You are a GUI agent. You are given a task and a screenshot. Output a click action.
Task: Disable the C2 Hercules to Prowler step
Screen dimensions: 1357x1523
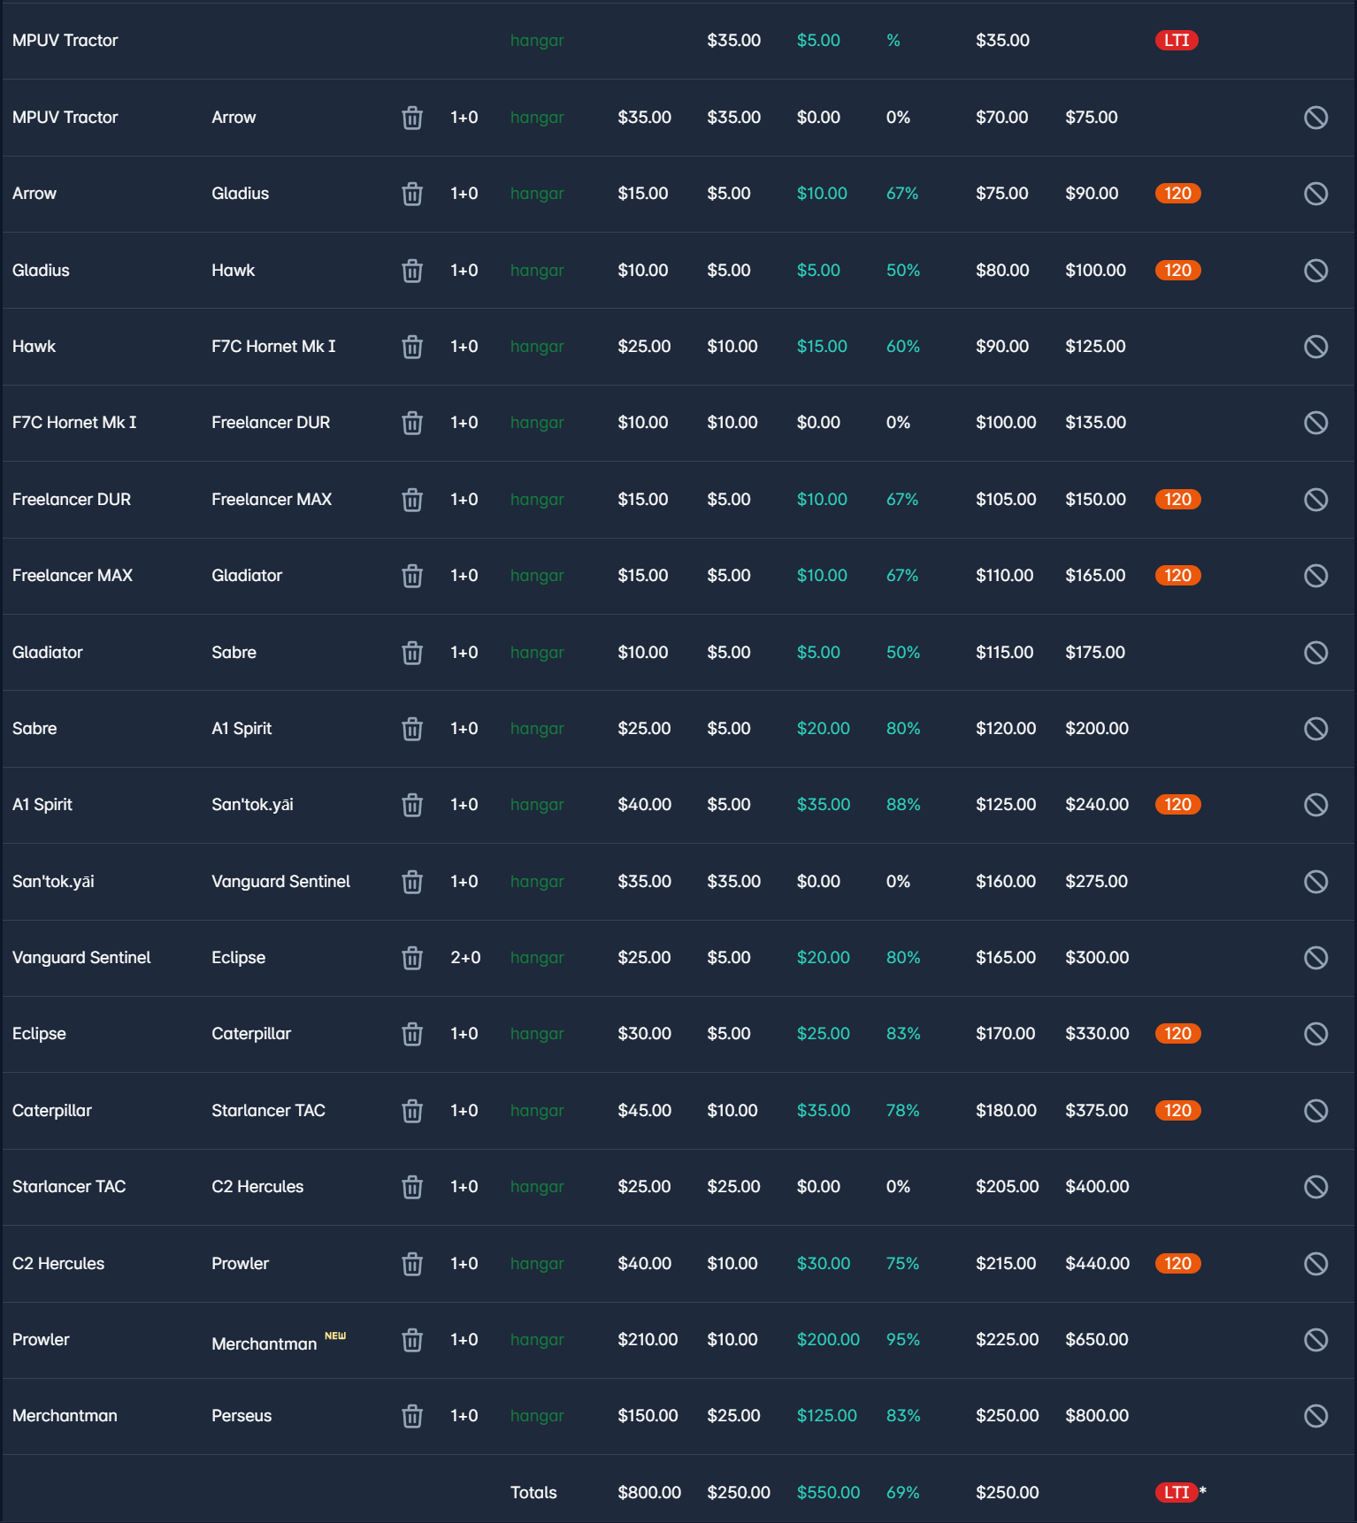tap(1315, 1264)
